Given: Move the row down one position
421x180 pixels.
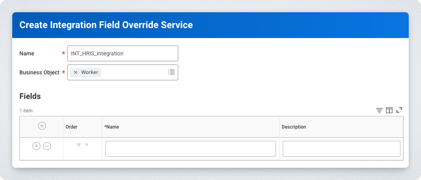Looking at the screenshot, I should pyautogui.click(x=87, y=145).
